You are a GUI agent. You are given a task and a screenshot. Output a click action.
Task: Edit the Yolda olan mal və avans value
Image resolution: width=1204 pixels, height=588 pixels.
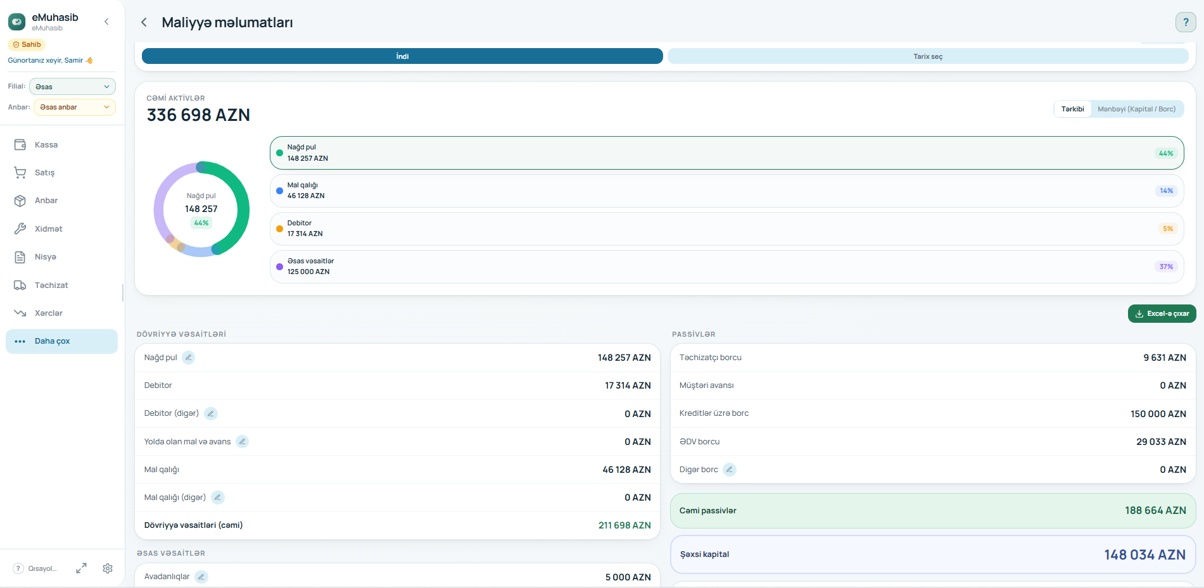tap(242, 442)
